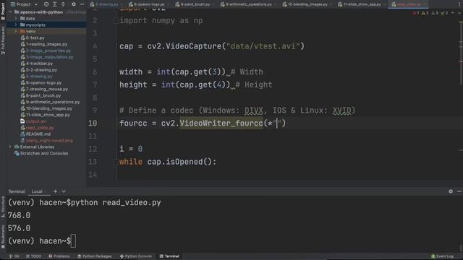Toggle the Terminal tool window button
463x260 pixels.
click(x=169, y=256)
